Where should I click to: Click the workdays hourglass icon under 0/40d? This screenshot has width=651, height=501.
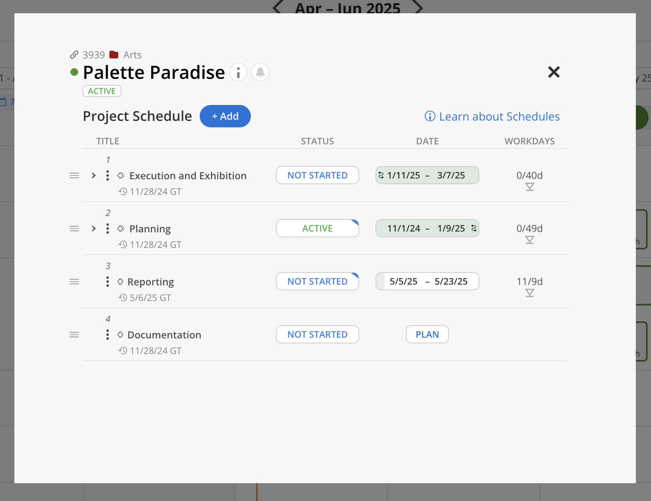pyautogui.click(x=529, y=187)
